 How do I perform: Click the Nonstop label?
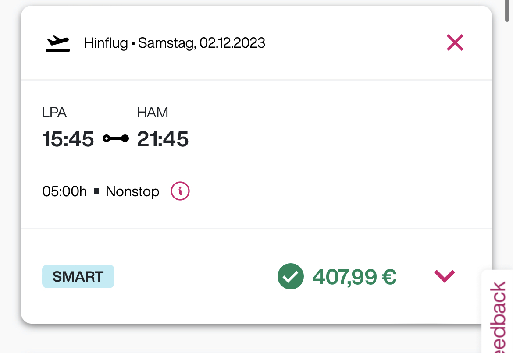(x=132, y=192)
